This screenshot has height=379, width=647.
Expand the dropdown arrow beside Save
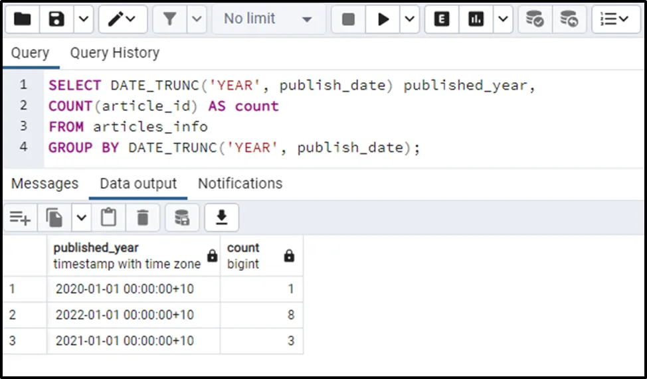pyautogui.click(x=83, y=19)
